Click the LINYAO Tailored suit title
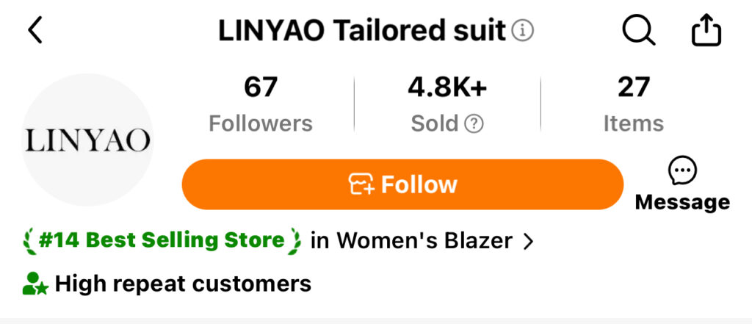The width and height of the screenshot is (752, 324). tap(362, 31)
